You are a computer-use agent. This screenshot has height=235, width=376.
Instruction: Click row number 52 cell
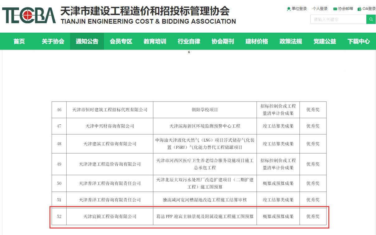click(59, 216)
